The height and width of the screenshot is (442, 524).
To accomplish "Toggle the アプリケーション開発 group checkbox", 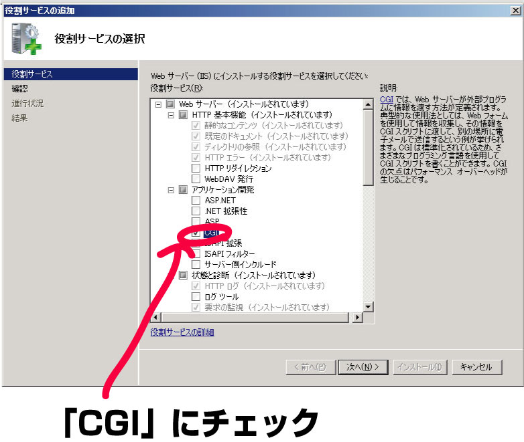I will [183, 190].
